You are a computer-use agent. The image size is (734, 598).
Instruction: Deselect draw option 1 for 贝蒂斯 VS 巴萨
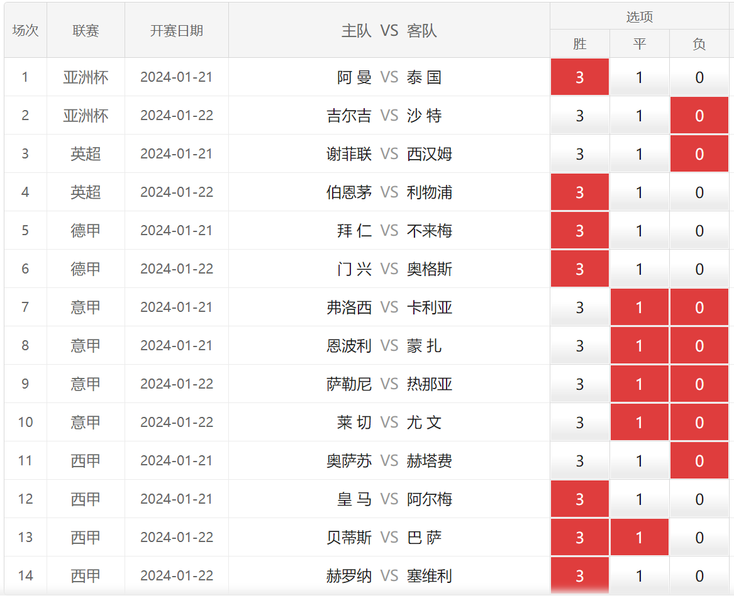[x=640, y=537]
